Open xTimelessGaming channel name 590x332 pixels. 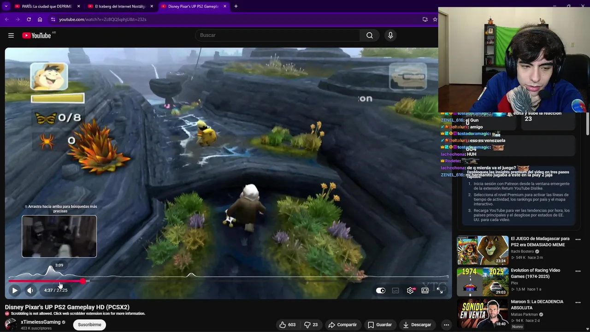pos(41,322)
